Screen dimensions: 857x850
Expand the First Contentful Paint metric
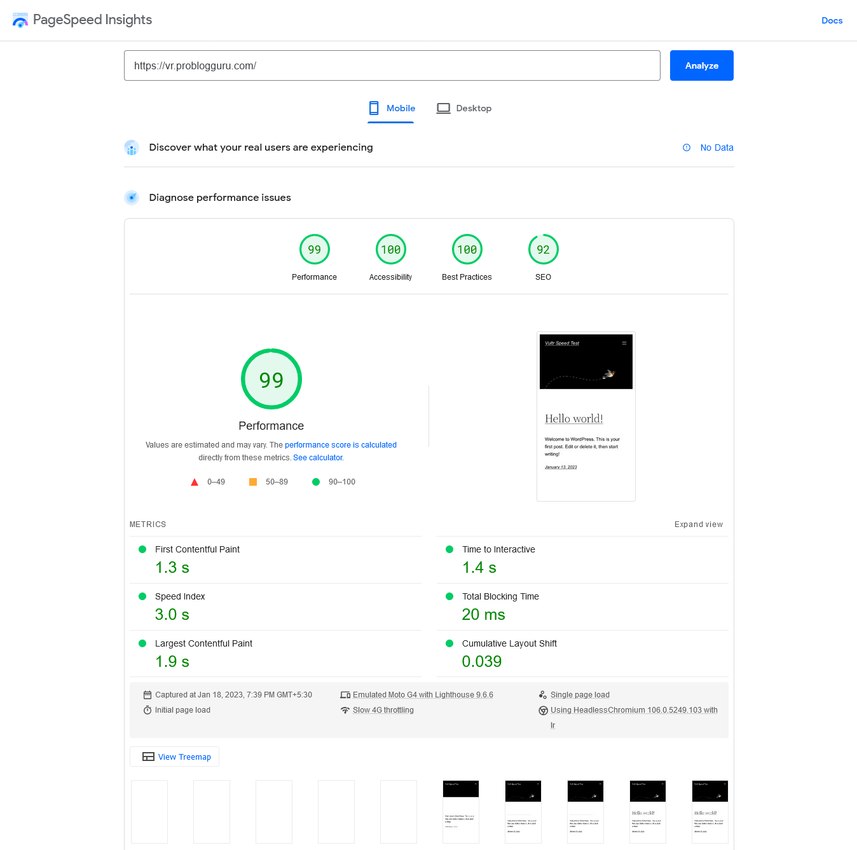click(x=197, y=549)
